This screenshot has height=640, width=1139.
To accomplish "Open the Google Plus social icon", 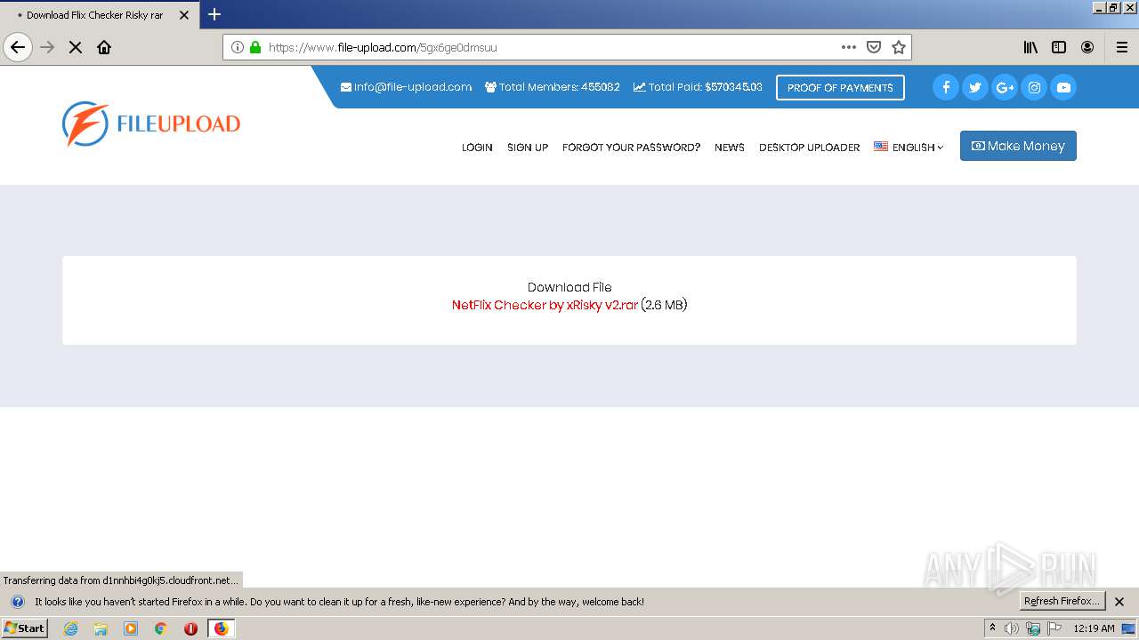I will pyautogui.click(x=1005, y=87).
